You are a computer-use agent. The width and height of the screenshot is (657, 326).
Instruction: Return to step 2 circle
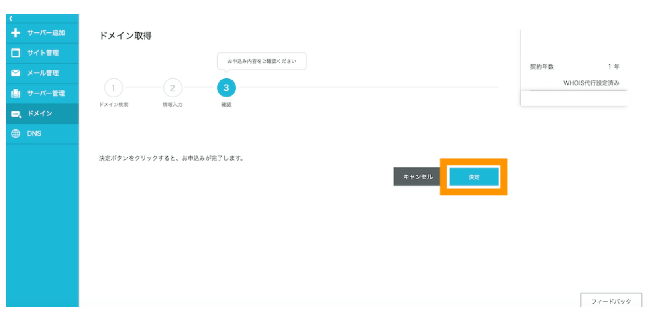[173, 88]
